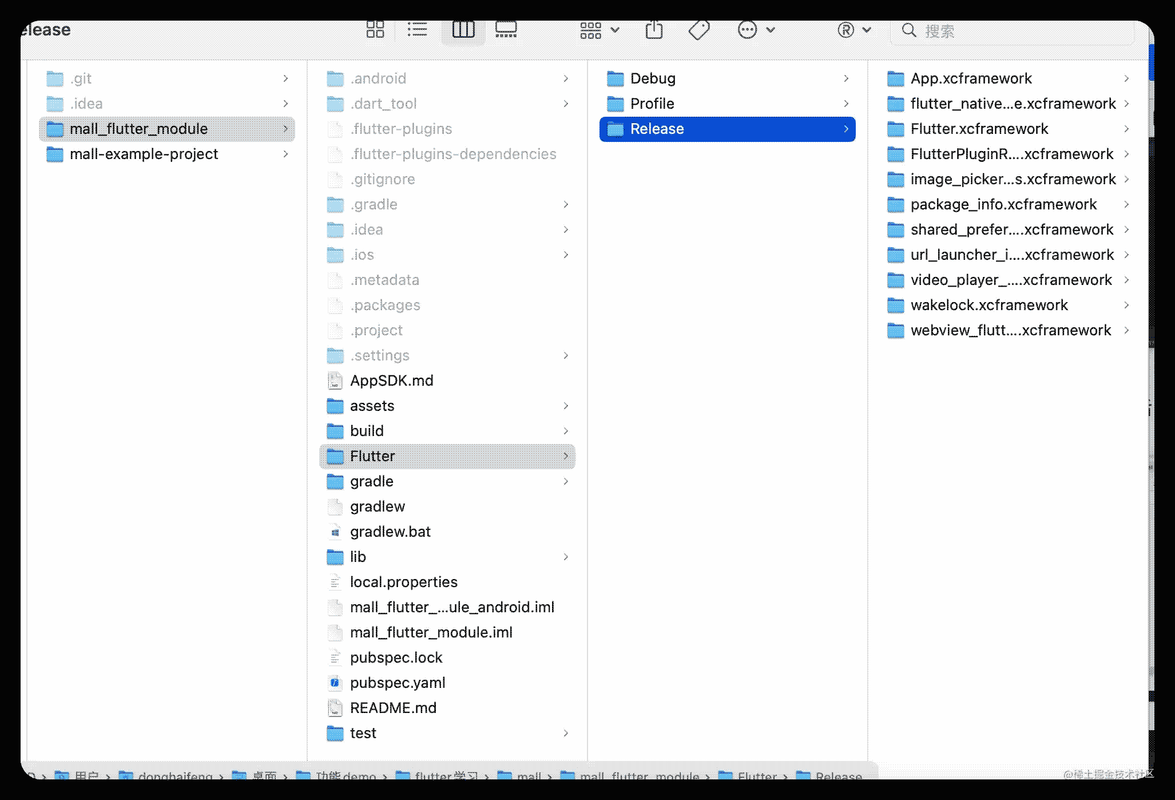The width and height of the screenshot is (1175, 800).
Task: Select the .gradle hidden folder
Action: (447, 204)
